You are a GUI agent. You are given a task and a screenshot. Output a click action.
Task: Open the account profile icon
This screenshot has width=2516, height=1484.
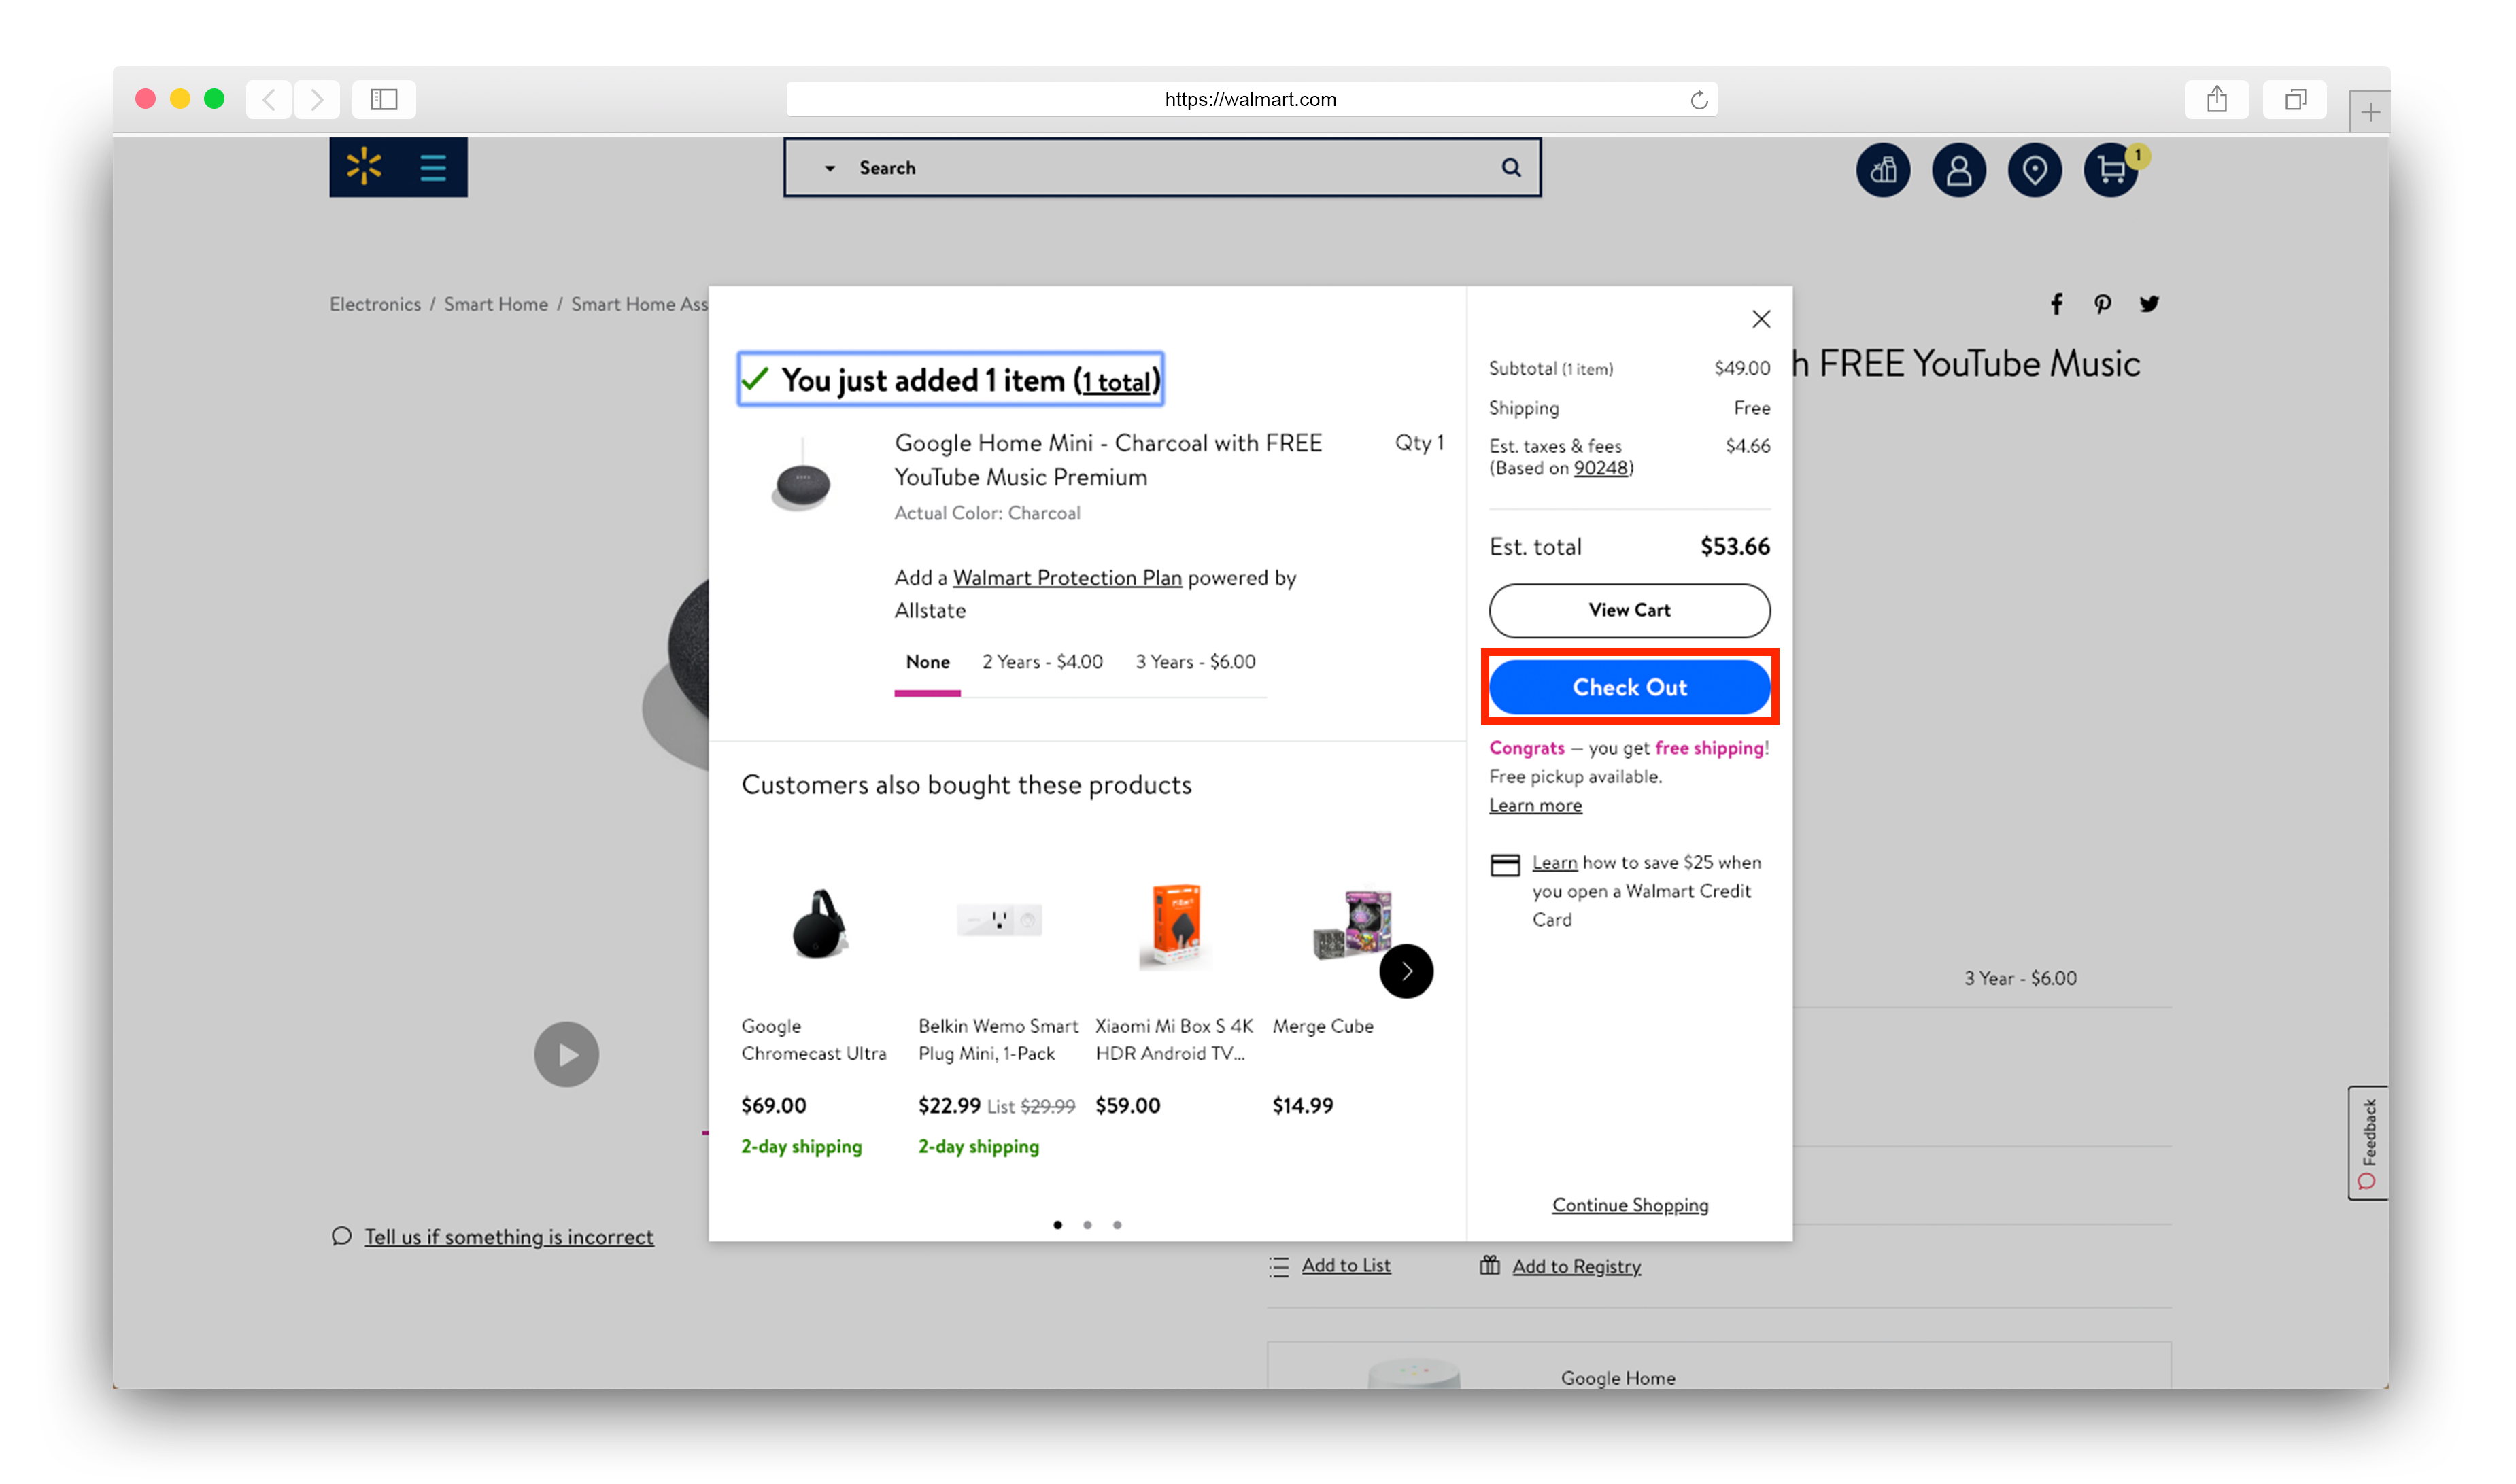(x=1959, y=170)
